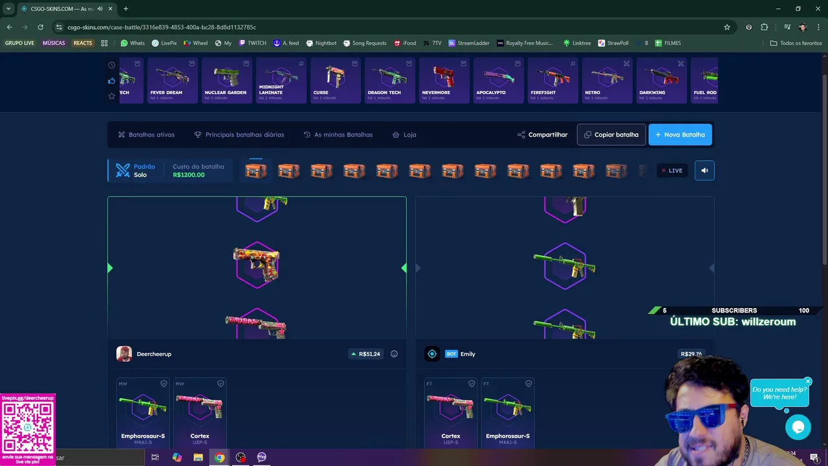828x466 pixels.
Task: Open the emoji reaction icon beside Deercheerup
Action: (x=394, y=354)
